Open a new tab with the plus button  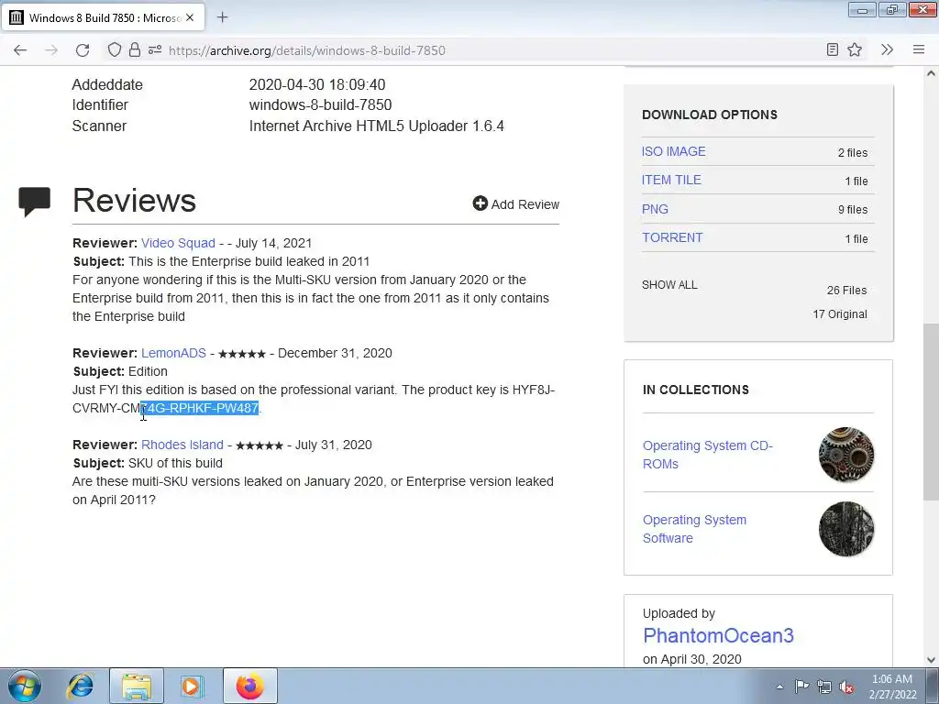click(x=222, y=17)
